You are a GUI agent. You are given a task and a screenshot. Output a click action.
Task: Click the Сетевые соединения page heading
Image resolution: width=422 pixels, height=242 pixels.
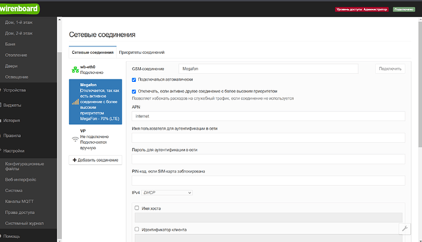(102, 35)
